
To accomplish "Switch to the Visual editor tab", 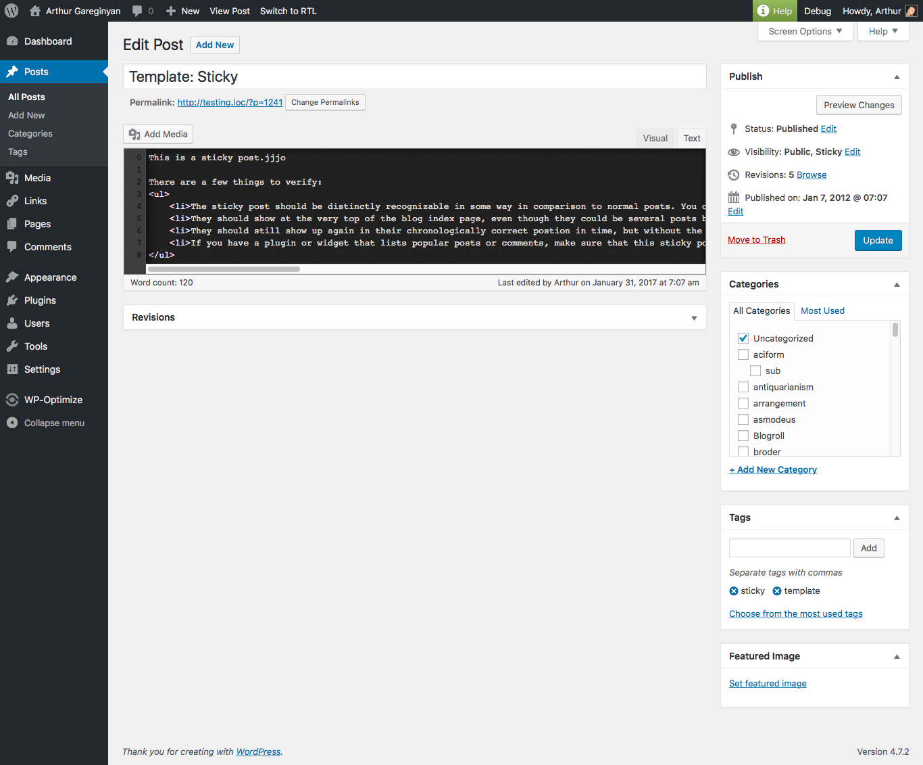I will click(655, 138).
